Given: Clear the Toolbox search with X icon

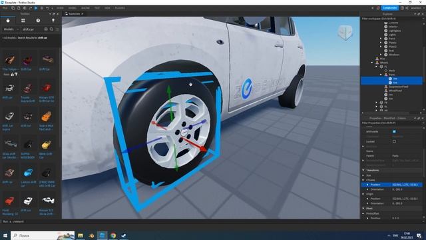Looking at the screenshot, I should tap(46, 29).
